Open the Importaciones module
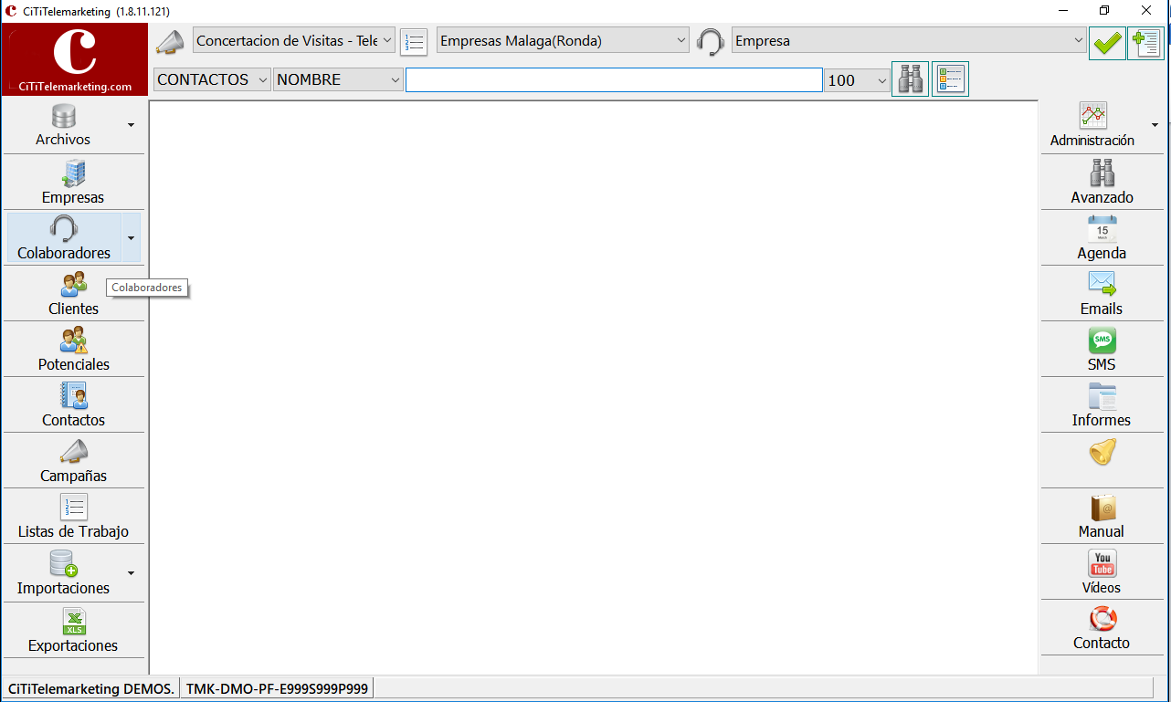 [x=63, y=573]
